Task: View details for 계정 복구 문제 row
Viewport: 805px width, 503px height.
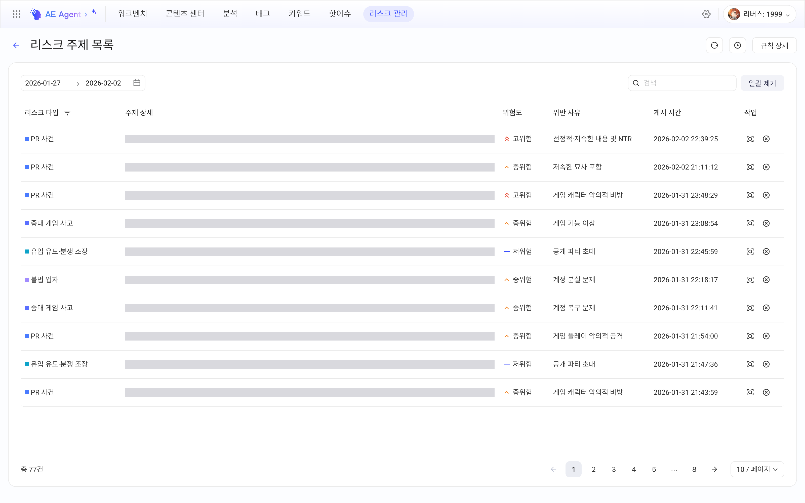Action: 750,308
